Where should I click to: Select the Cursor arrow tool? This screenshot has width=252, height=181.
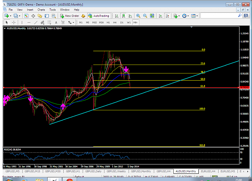(7, 22)
